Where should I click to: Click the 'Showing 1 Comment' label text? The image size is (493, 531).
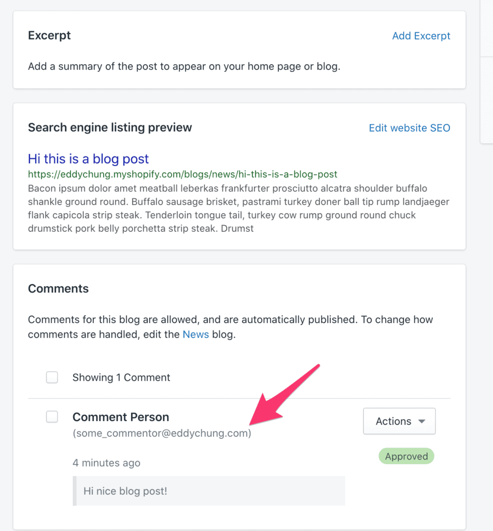click(121, 378)
